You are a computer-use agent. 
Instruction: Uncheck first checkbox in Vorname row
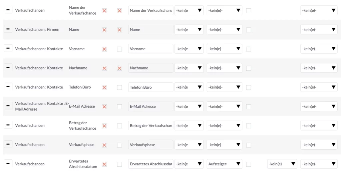(104, 49)
